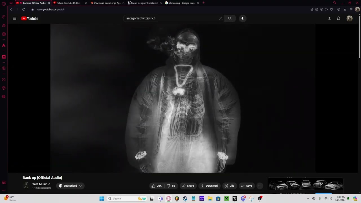Clear the YouTube search box text

[221, 18]
